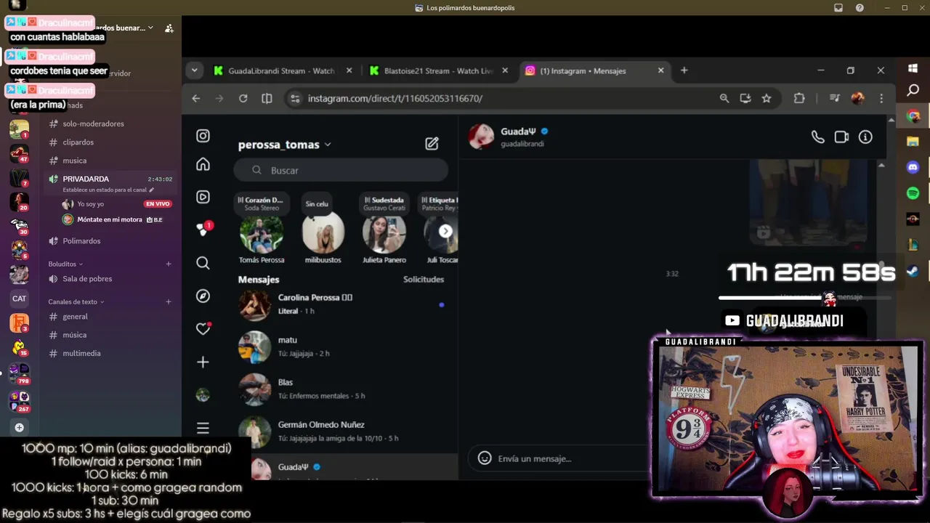
Task: Click Instagram logo in sidebar
Action: 203,136
